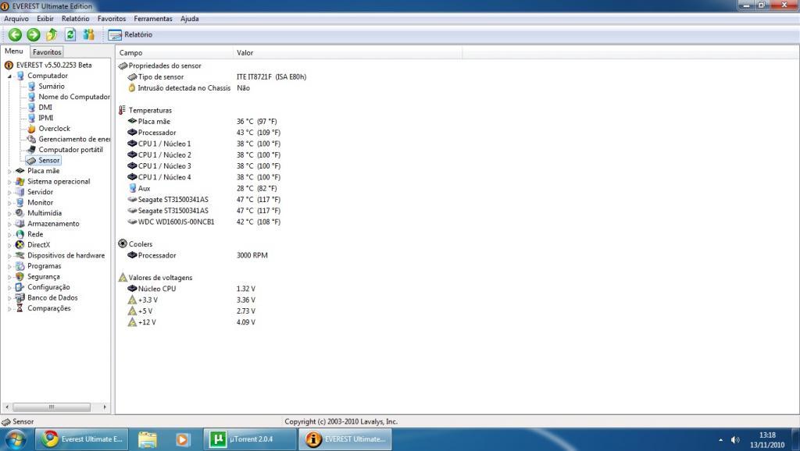Screen dimensions: 800x451
Task: Select the IPMI tree item
Action: (x=45, y=118)
